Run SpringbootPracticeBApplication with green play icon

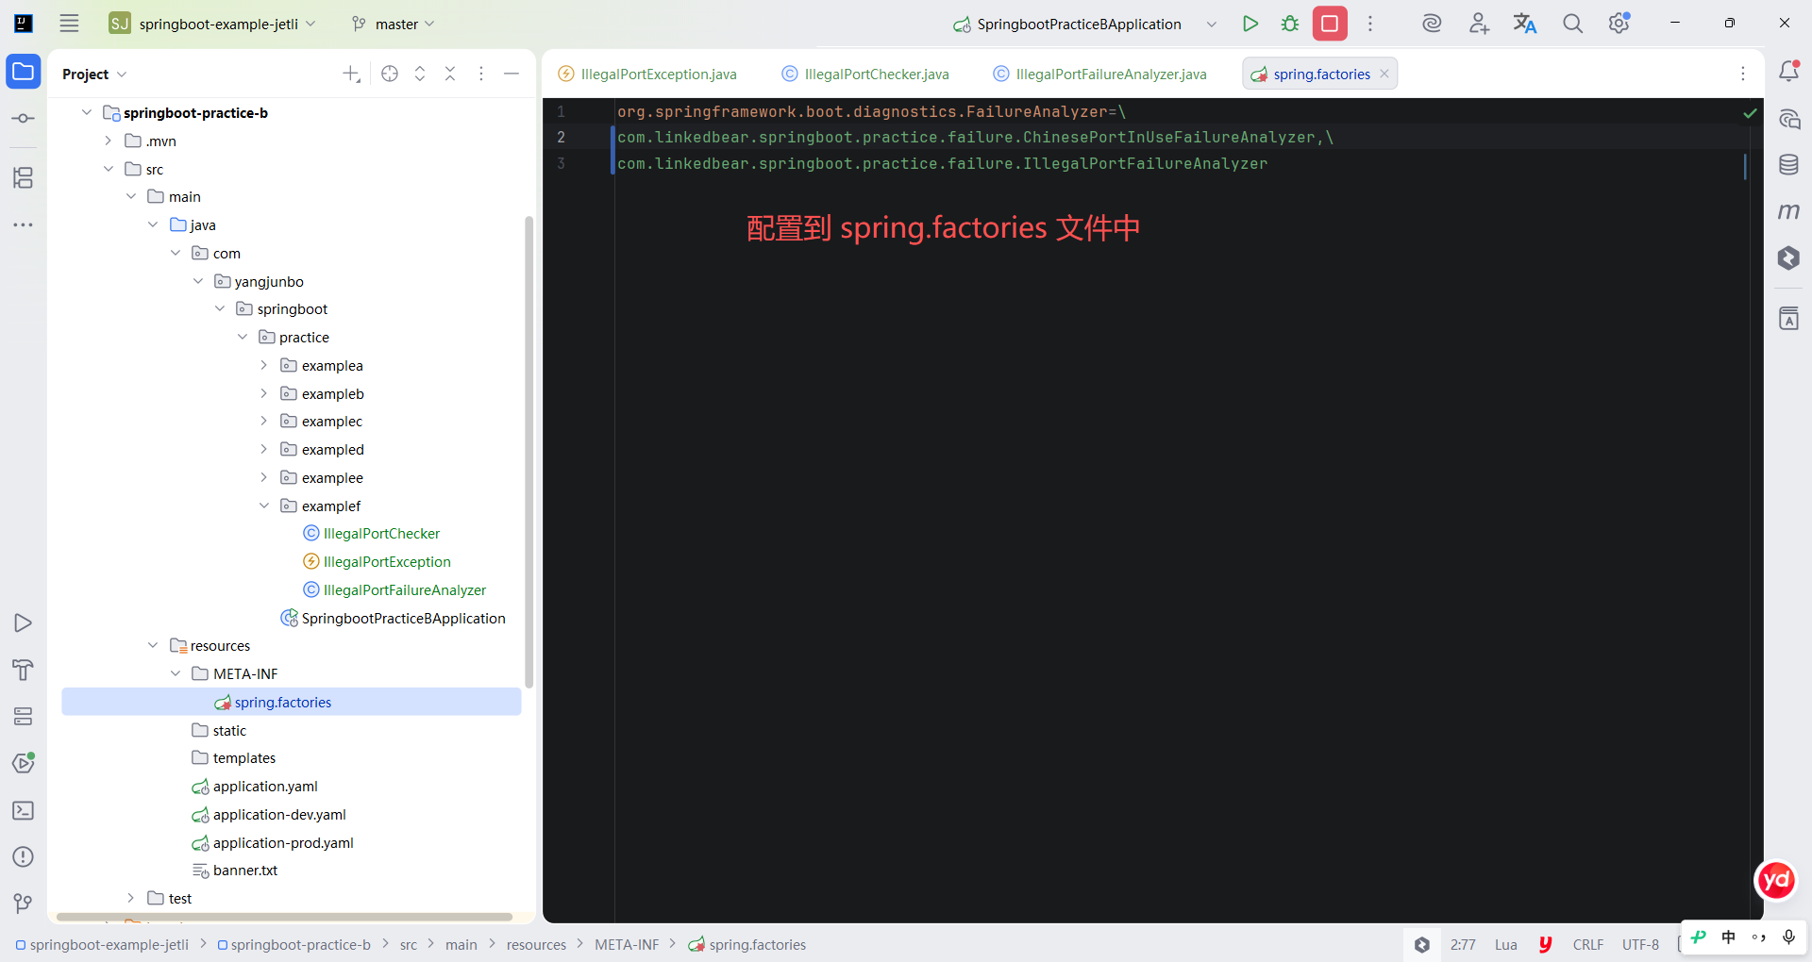1250,24
